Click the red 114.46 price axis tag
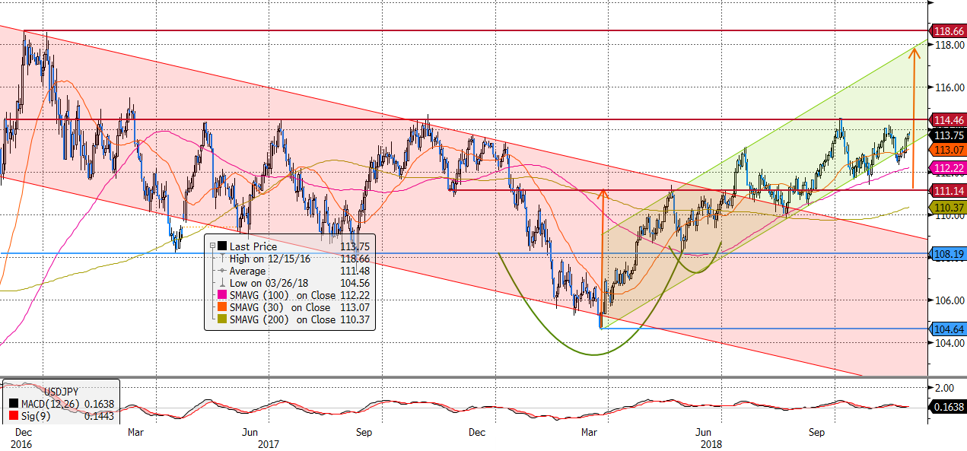 (x=948, y=120)
